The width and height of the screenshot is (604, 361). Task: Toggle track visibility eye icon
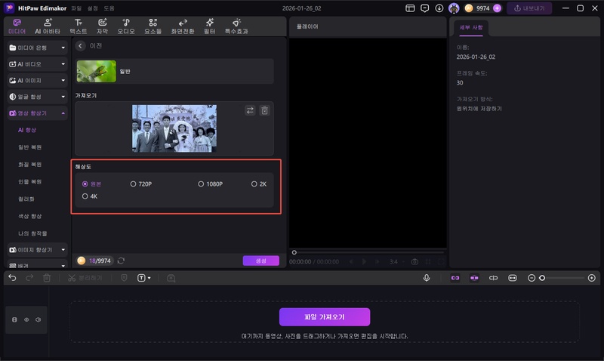click(x=26, y=319)
